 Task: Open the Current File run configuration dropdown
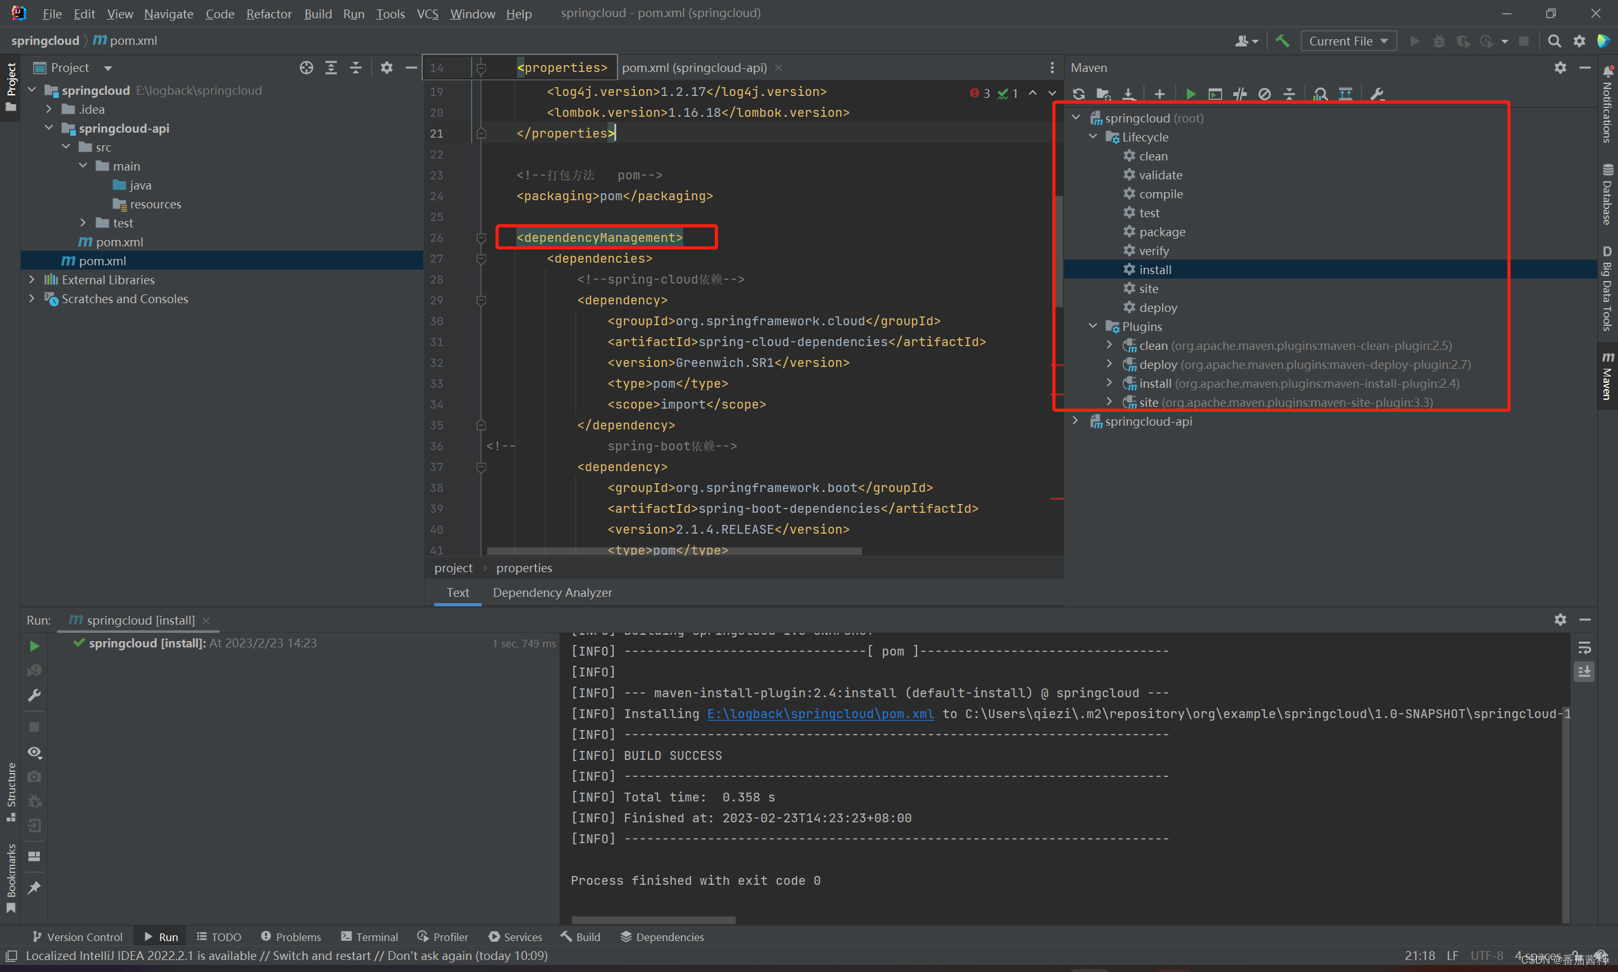1348,40
